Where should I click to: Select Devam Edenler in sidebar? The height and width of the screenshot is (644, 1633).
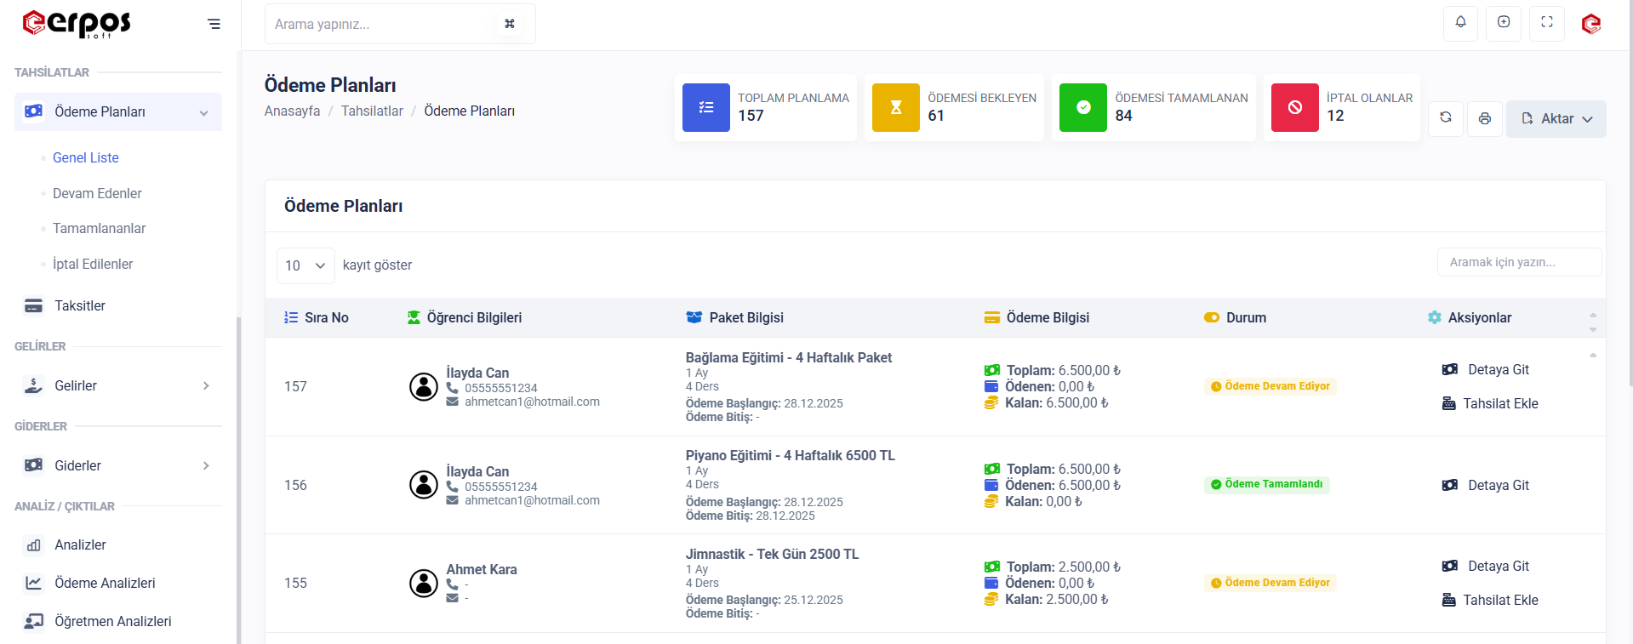pyautogui.click(x=97, y=193)
